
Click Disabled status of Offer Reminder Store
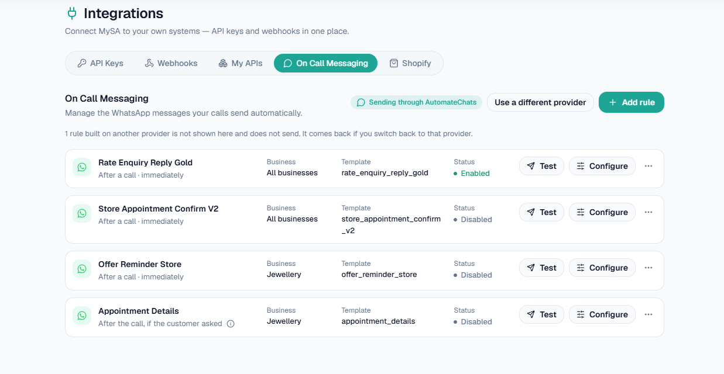tap(473, 275)
